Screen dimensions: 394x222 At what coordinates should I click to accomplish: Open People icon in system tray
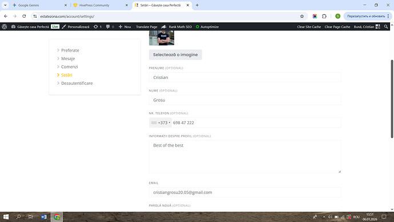pyautogui.click(x=315, y=217)
